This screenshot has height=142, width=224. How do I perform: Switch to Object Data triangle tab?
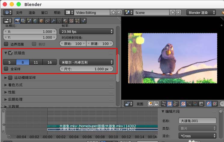pyautogui.click(x=59, y=21)
